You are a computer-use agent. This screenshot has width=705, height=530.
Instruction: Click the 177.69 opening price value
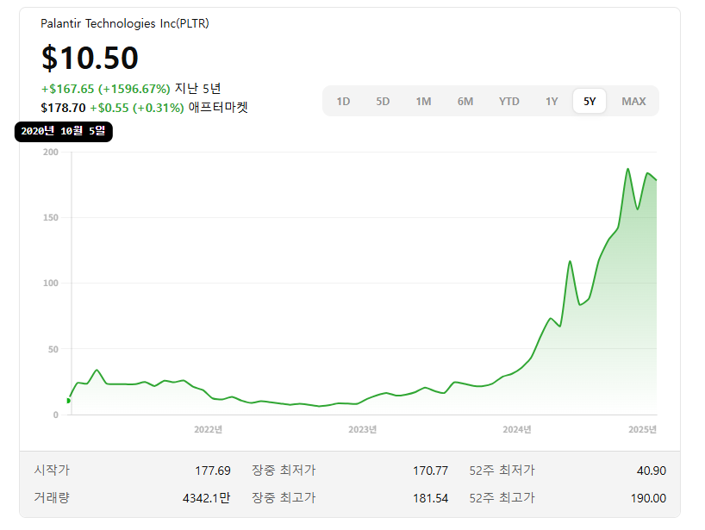(213, 471)
